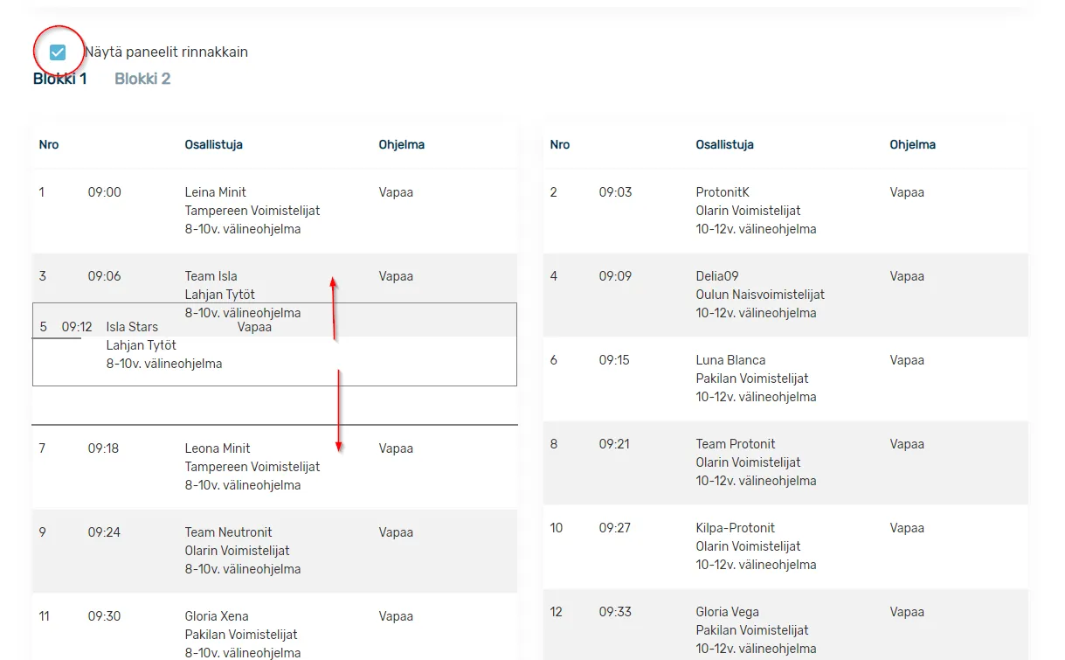This screenshot has width=1065, height=660.
Task: Click the 09:15 start time
Action: pos(614,360)
